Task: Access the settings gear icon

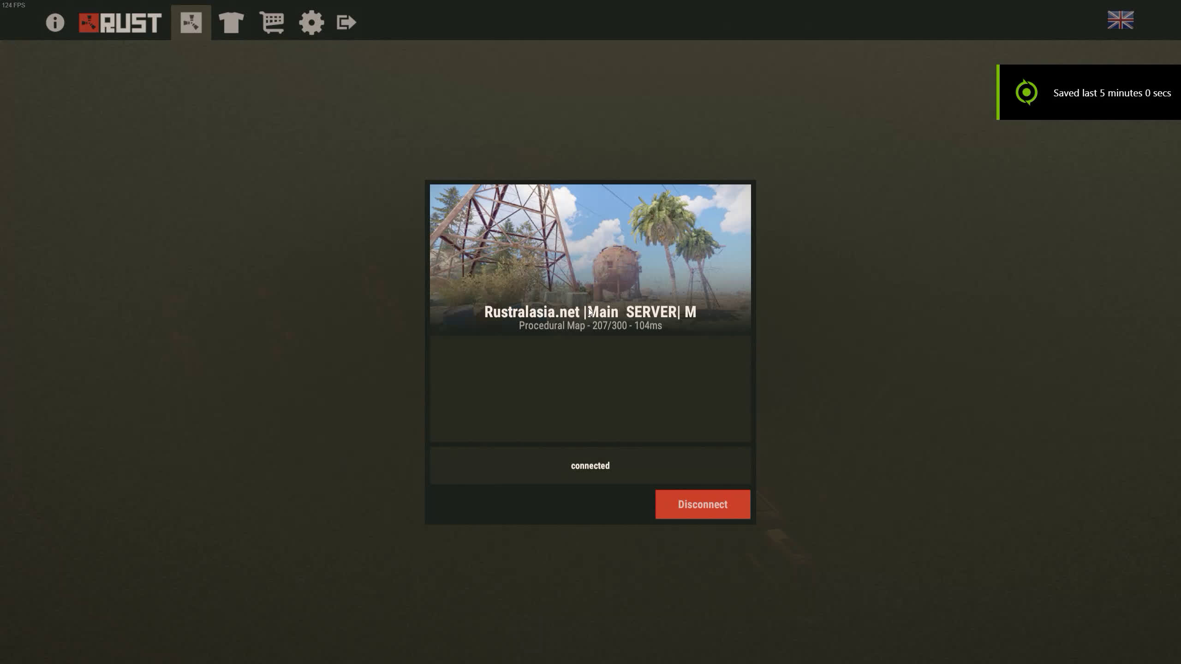Action: pos(311,22)
